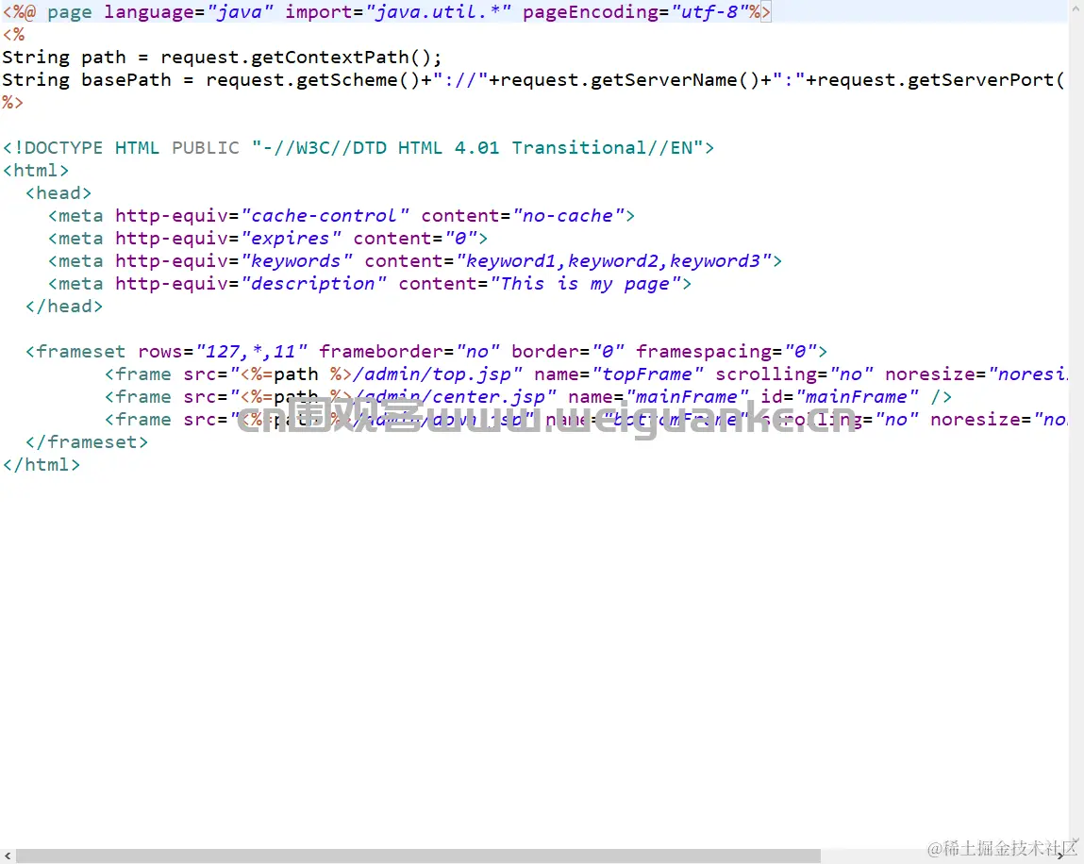1084x864 pixels.
Task: Click the '<frameset' opening tag name
Action: click(x=75, y=352)
